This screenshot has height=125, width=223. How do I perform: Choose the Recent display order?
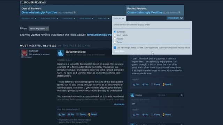click(115, 39)
